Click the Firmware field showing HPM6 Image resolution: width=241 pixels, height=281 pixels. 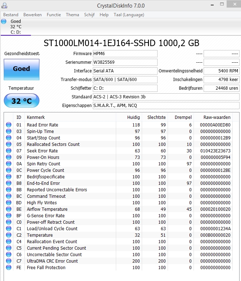tap(125, 54)
